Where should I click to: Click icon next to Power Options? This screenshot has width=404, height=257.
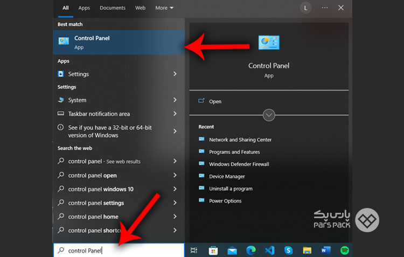pyautogui.click(x=201, y=200)
